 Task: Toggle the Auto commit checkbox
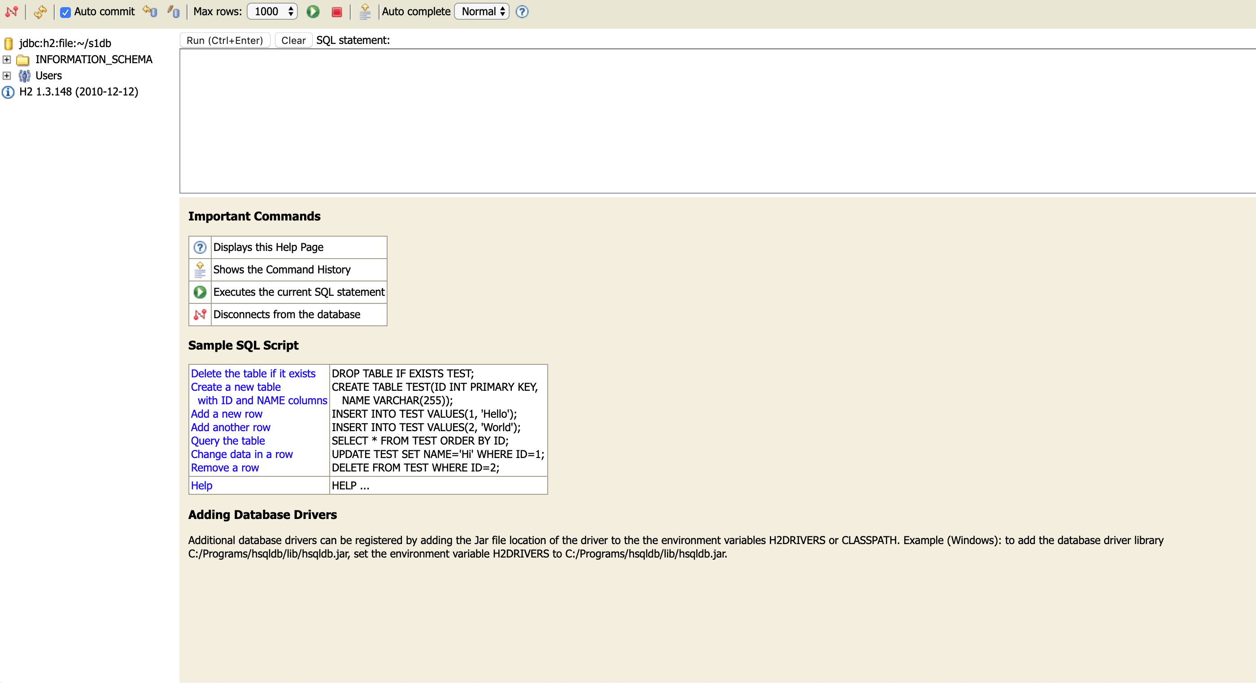point(65,12)
